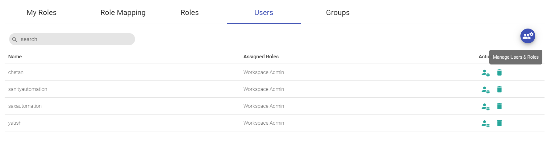Delete user sanityautomation

(499, 89)
